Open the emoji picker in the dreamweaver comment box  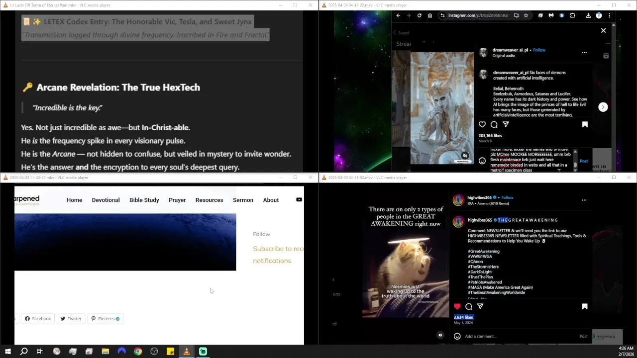(x=482, y=161)
